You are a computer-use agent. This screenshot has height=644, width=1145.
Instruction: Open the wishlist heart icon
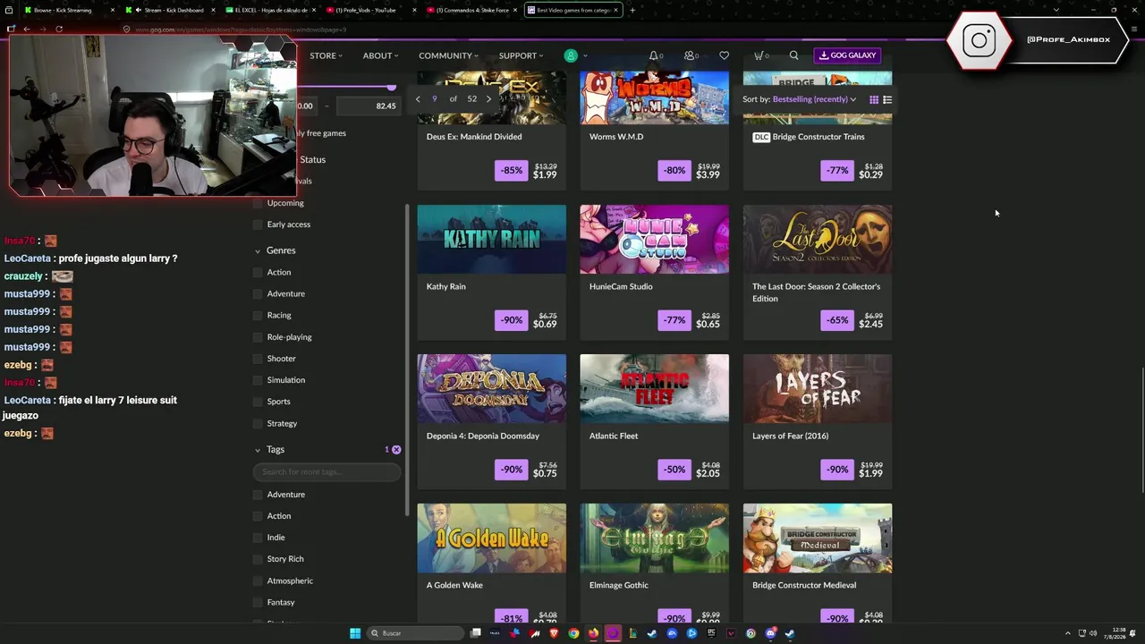pos(724,55)
